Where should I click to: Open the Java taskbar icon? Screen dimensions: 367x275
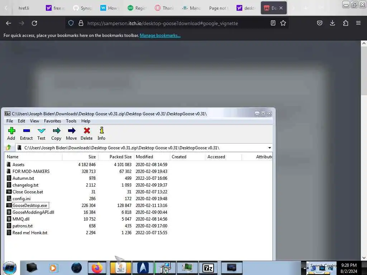coord(120,268)
